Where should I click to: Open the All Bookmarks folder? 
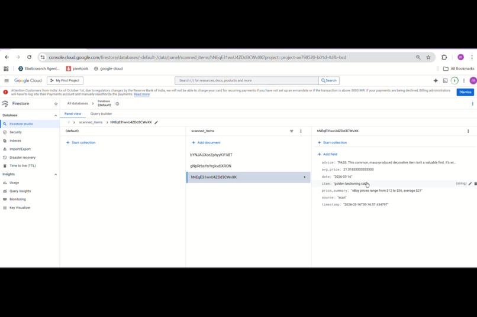pos(459,68)
